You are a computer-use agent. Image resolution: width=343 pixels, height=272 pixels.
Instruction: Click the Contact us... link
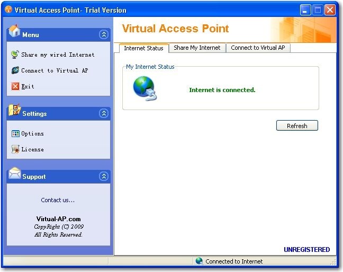[x=58, y=200]
